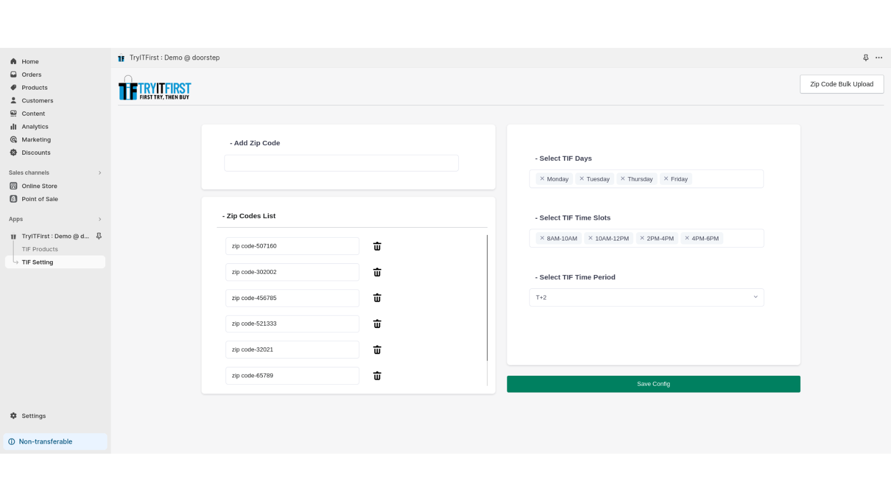Click pin icon beside TryITFirst sidebar app
Viewport: 891px width, 501px height.
pos(99,236)
